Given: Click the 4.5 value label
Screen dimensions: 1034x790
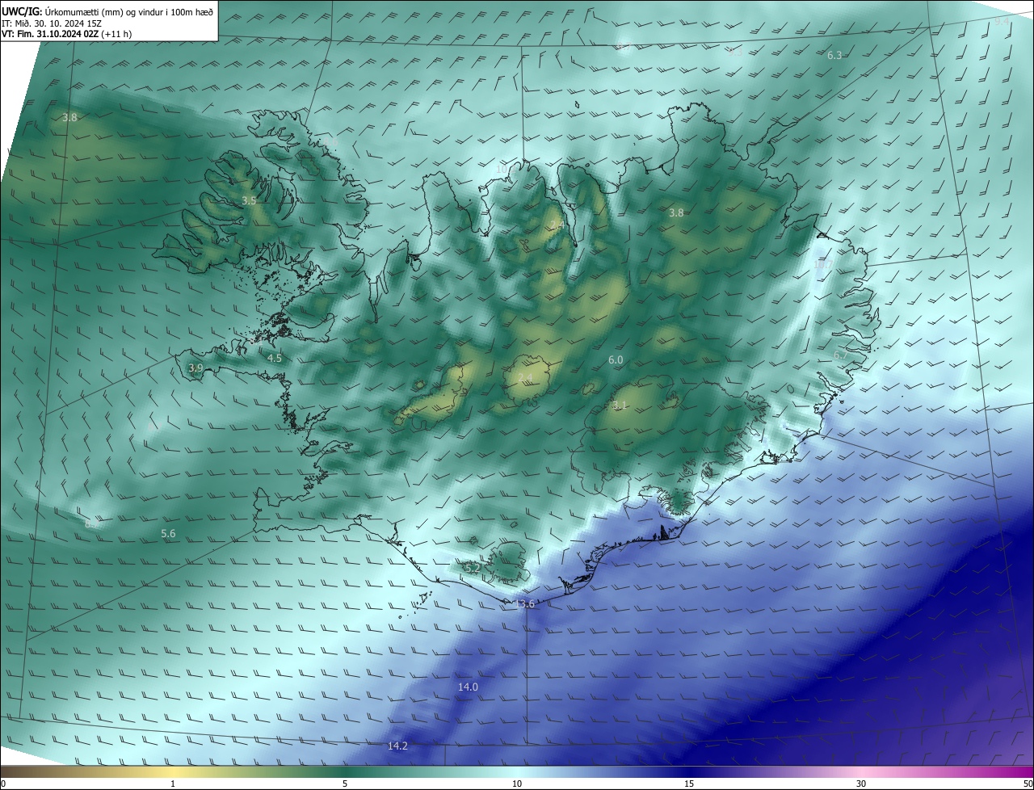Looking at the screenshot, I should [275, 357].
